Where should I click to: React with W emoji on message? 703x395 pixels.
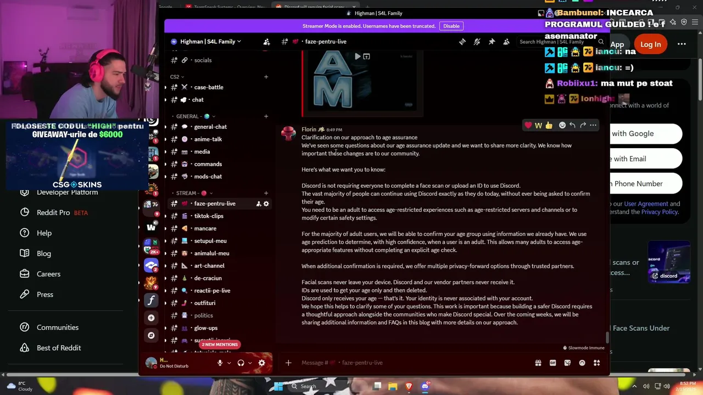tap(538, 125)
